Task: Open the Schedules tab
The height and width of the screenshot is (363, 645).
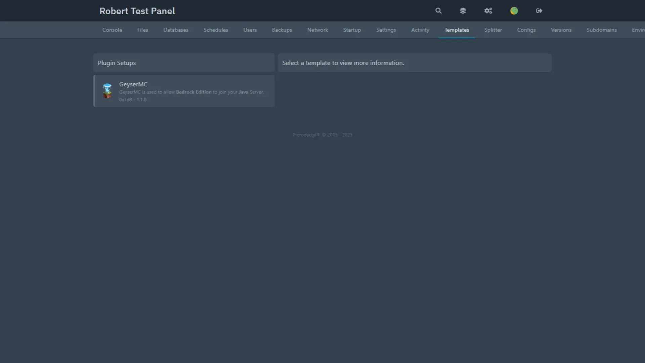Action: click(x=216, y=30)
